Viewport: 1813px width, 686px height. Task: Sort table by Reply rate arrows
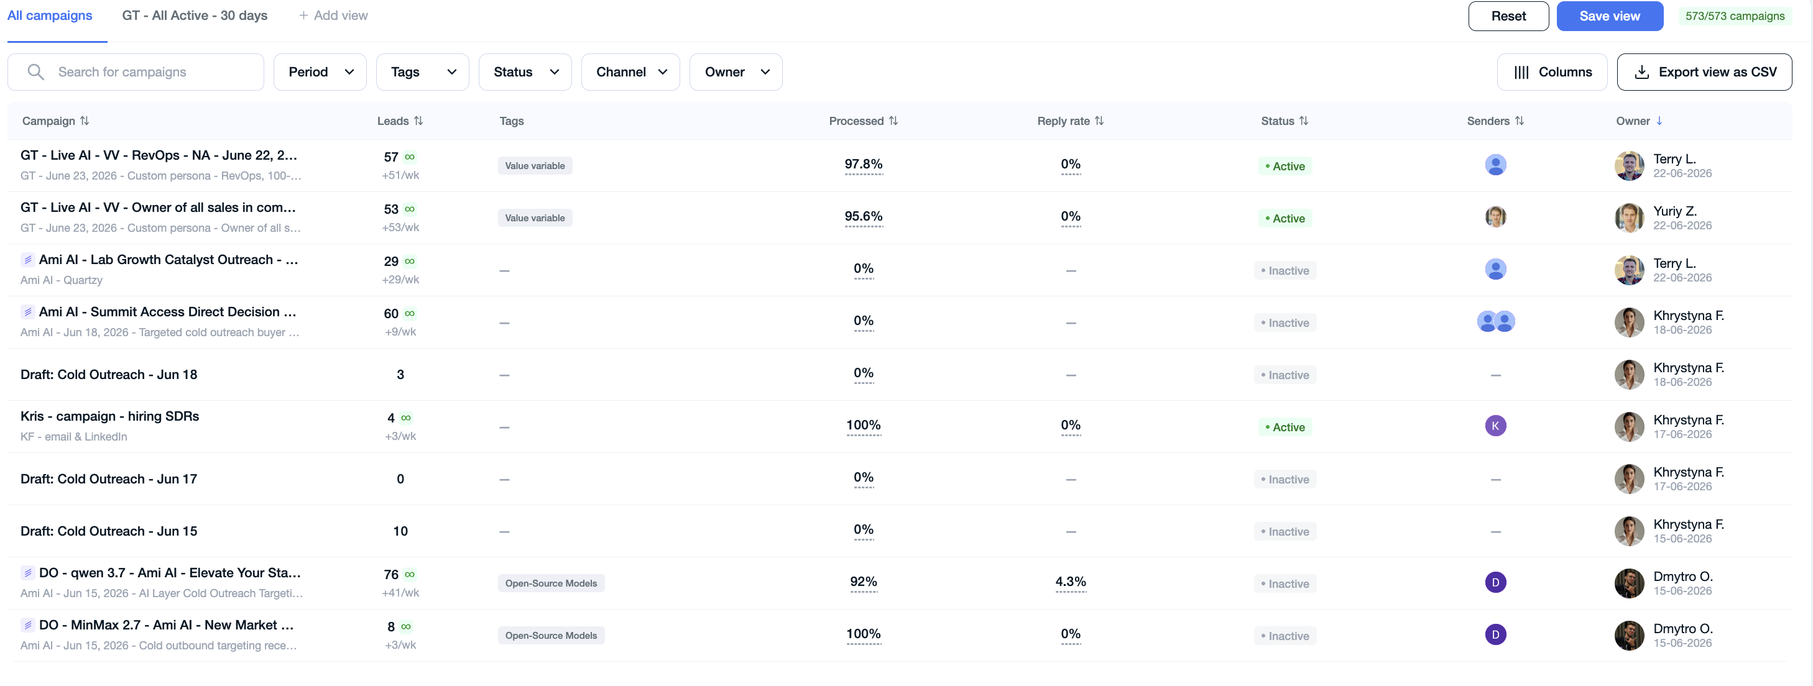pyautogui.click(x=1099, y=121)
